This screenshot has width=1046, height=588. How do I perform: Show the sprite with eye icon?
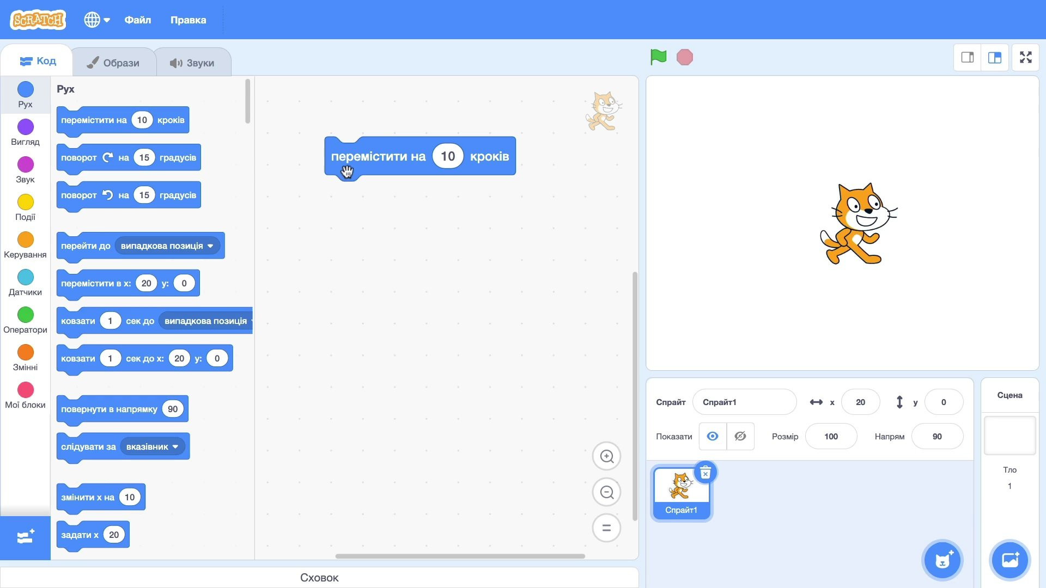(x=713, y=436)
